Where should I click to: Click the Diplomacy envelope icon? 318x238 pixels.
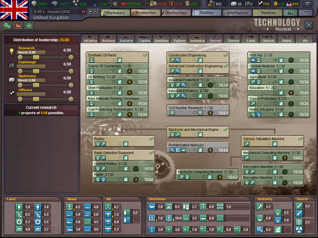(x=11, y=80)
